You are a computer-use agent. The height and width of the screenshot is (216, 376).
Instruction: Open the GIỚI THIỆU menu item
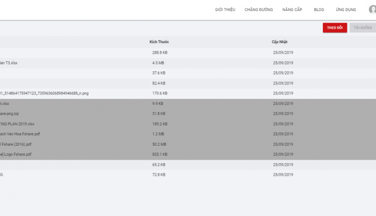[x=225, y=10]
